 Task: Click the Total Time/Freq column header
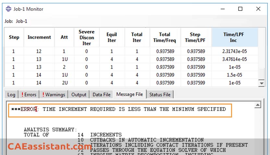pos(165,37)
